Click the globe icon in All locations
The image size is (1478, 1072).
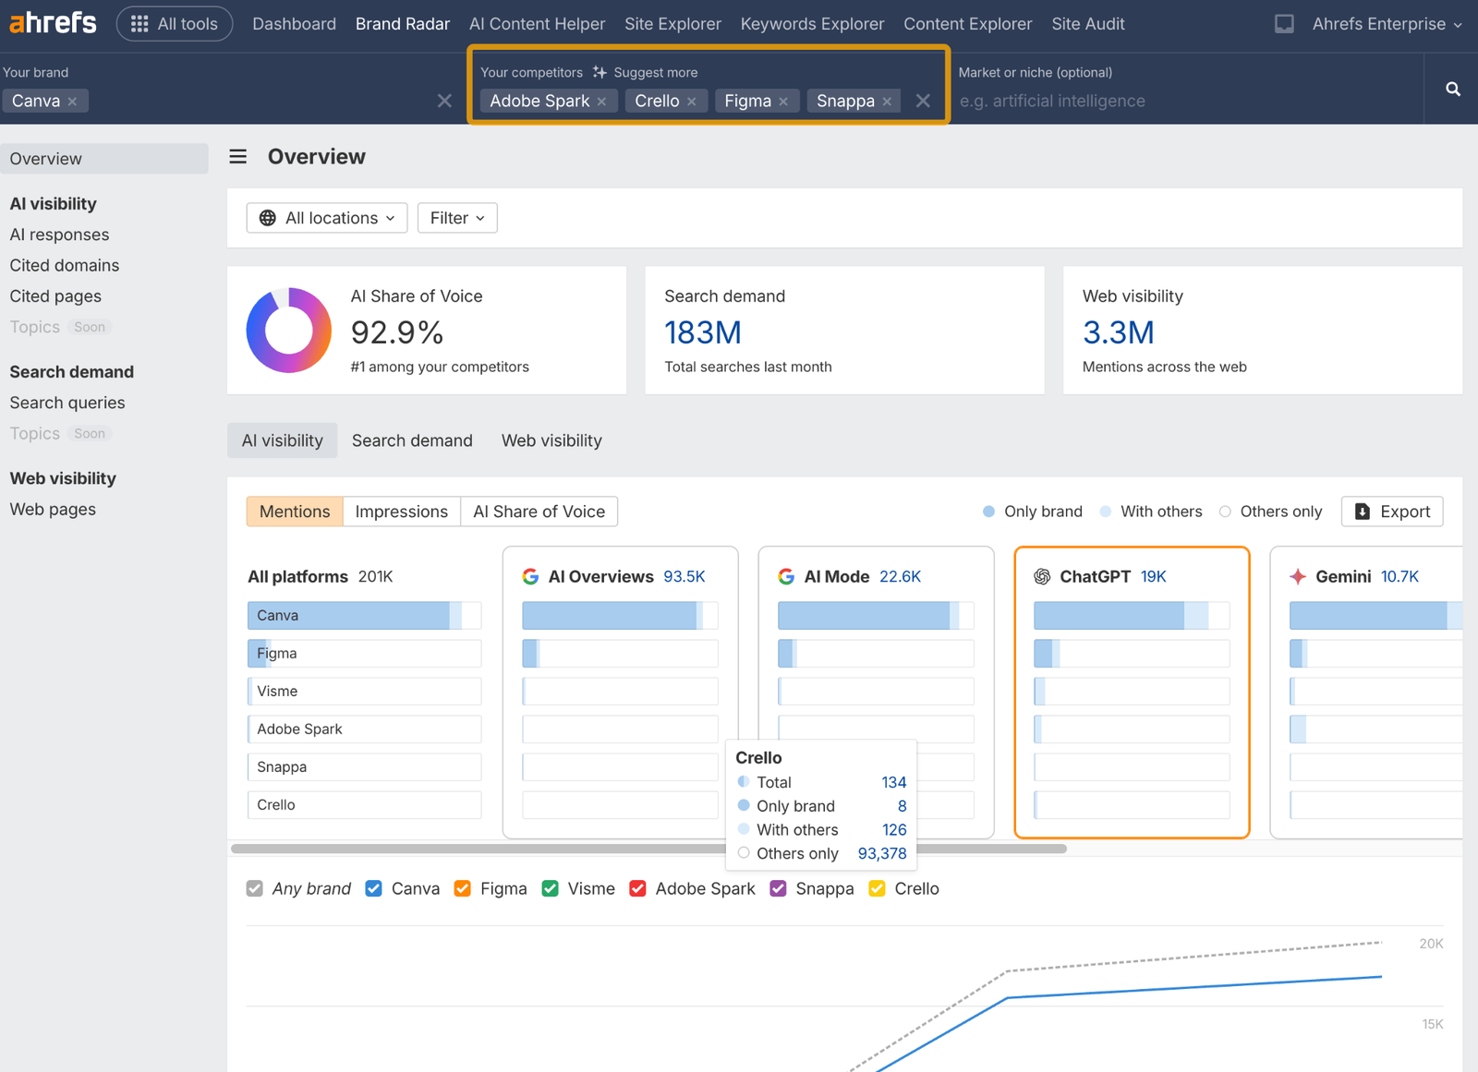pos(268,218)
